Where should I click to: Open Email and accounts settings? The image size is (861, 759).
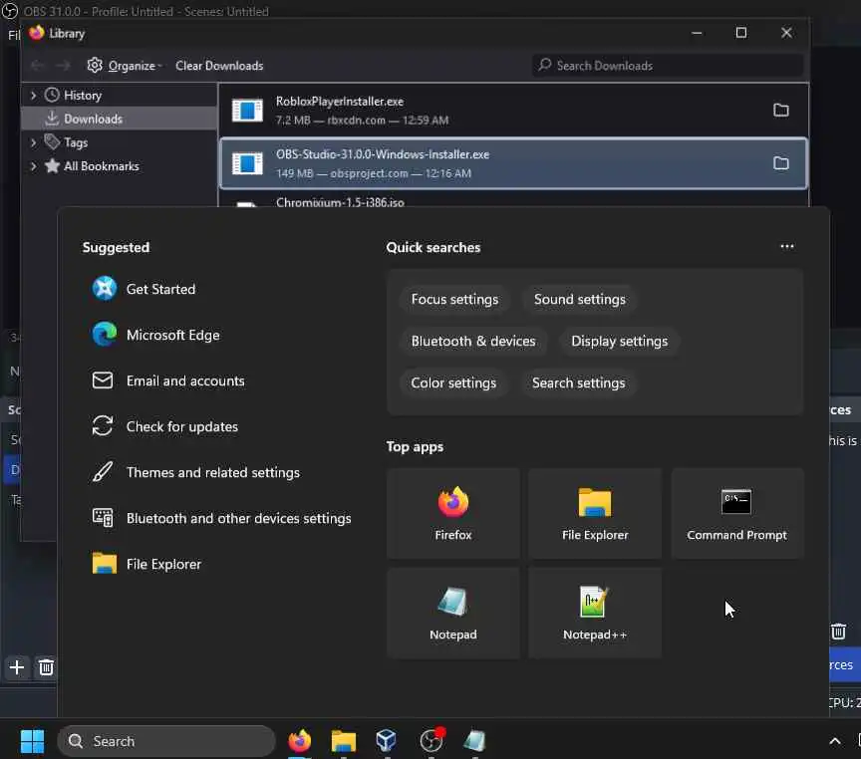click(x=168, y=380)
